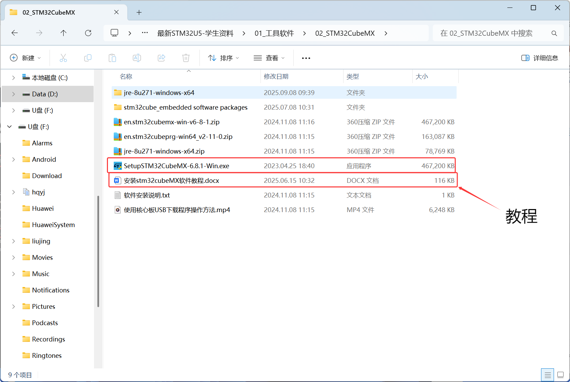Click the 02_STM32CubeMX breadcrumb segment
The image size is (570, 382).
345,33
